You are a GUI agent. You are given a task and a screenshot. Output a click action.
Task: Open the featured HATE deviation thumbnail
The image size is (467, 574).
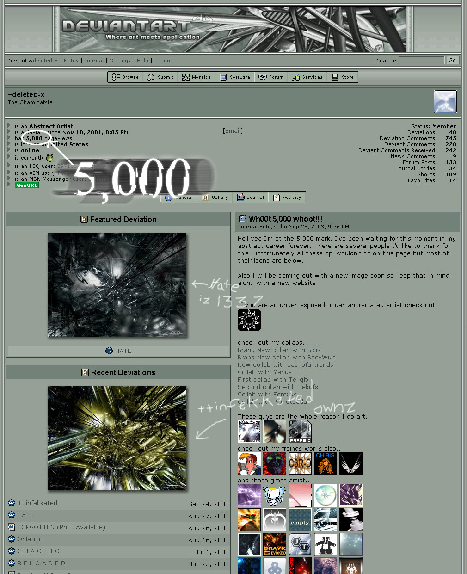point(117,285)
